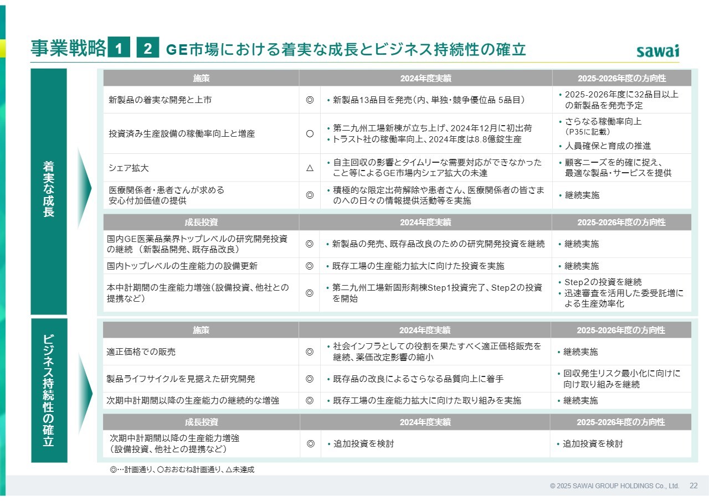This screenshot has width=709, height=501.
Task: Click the page number 22
Action: (693, 485)
